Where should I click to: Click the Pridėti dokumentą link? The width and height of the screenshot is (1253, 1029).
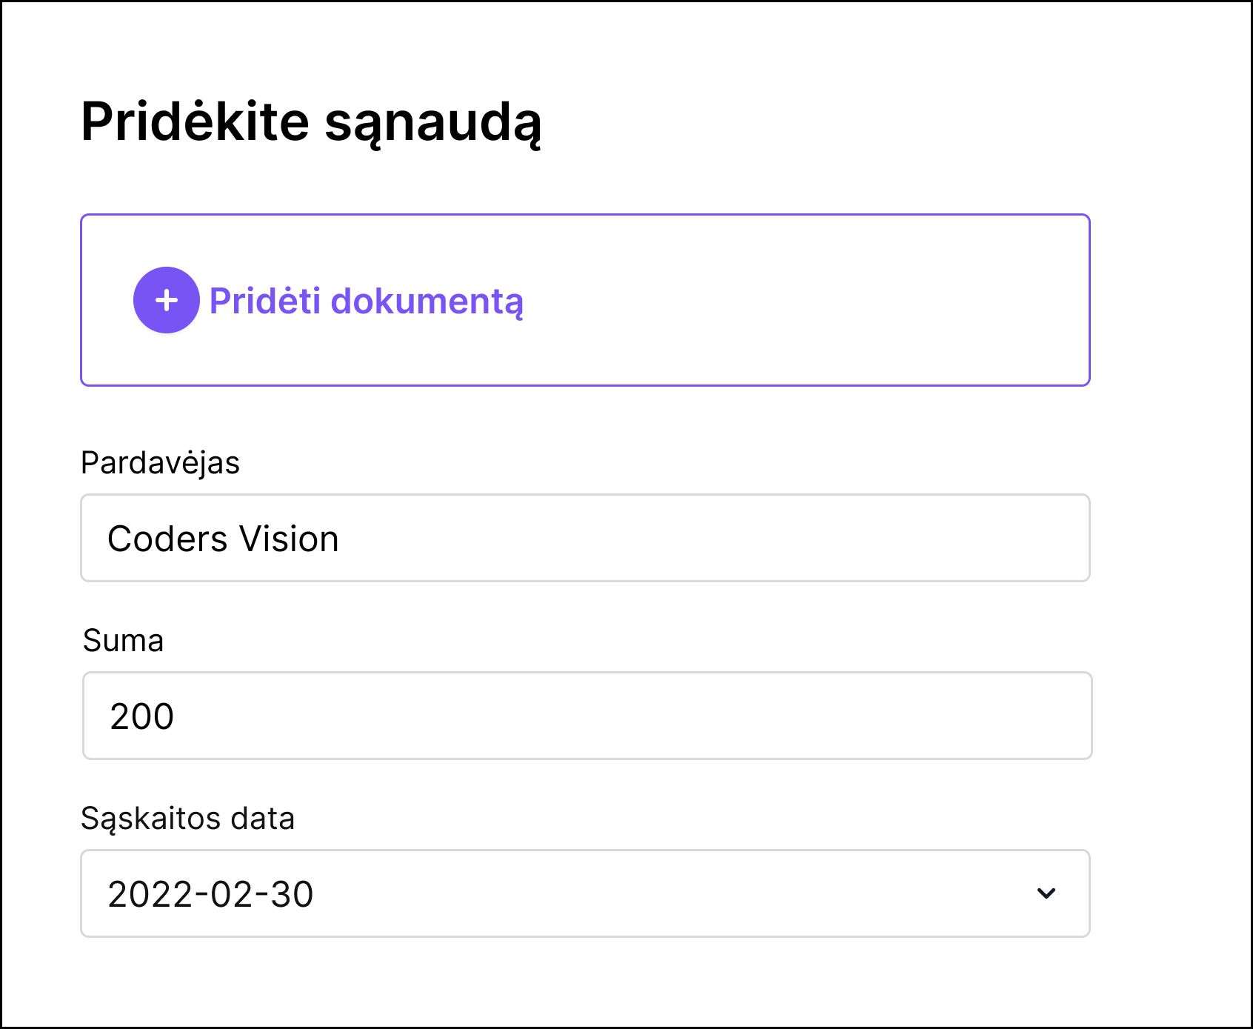click(367, 300)
